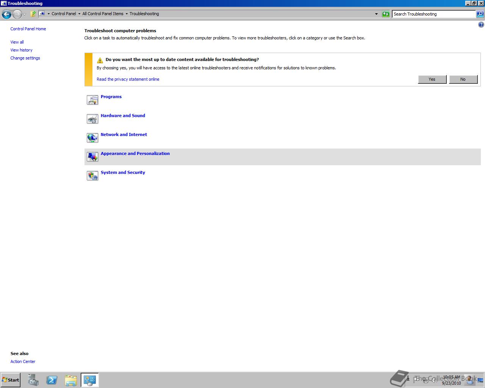Viewport: 485px width, 388px height.
Task: Open the recent pages dropdown arrow
Action: [25, 14]
